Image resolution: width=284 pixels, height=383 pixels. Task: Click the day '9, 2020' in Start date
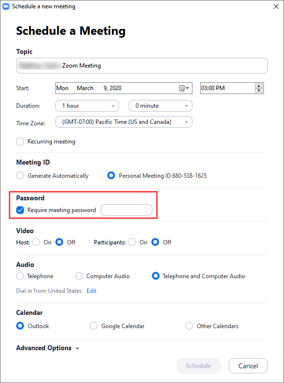point(113,88)
